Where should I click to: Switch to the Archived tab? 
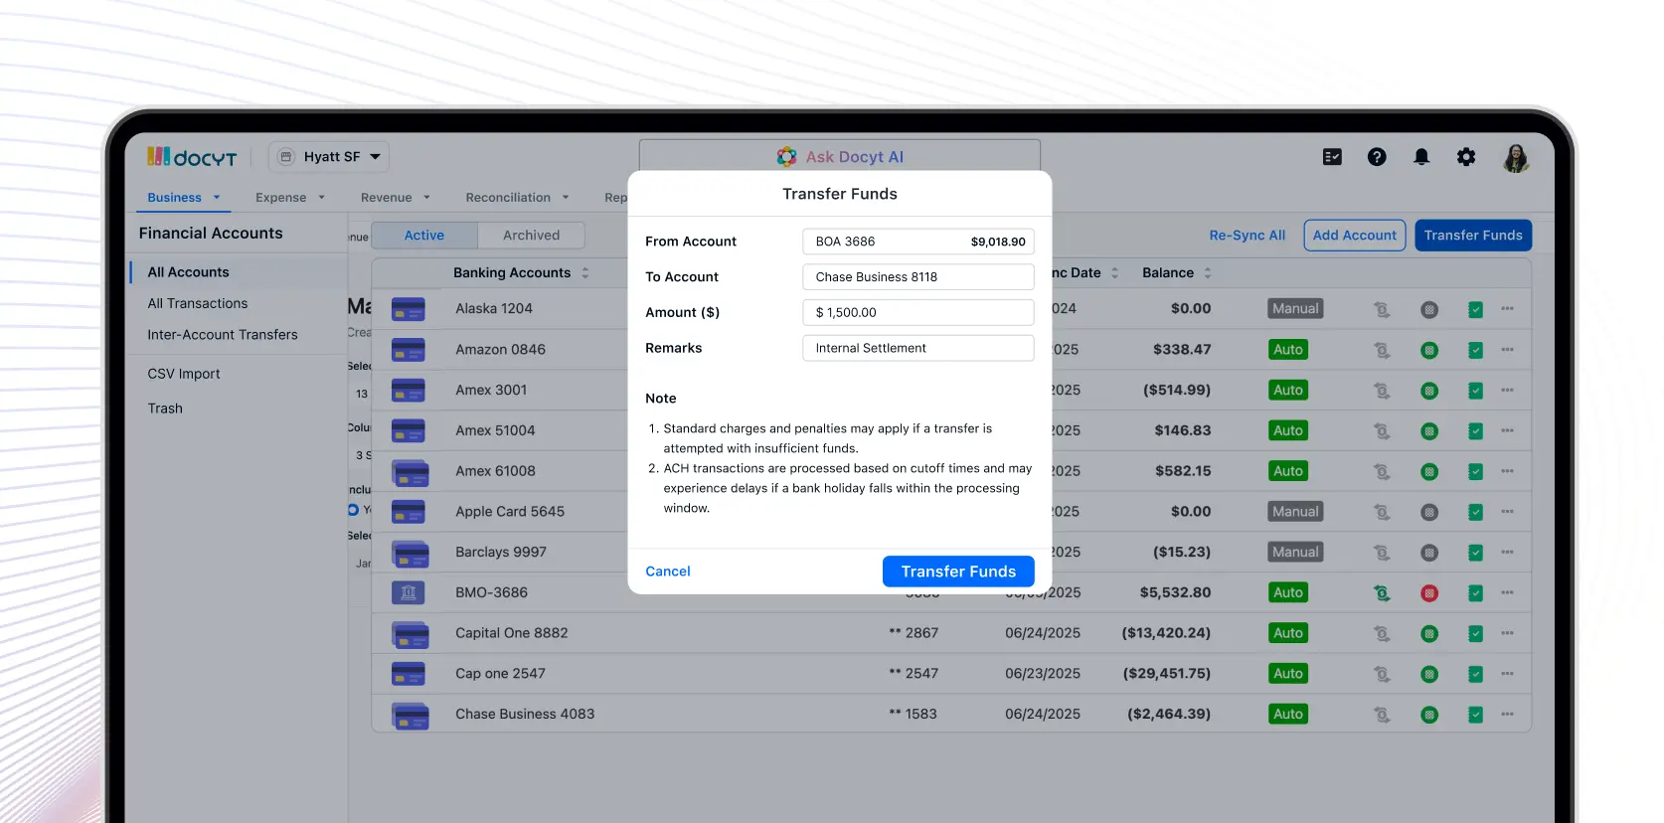(532, 236)
